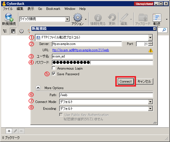This screenshot has width=170, height=142.
Task: Switch to outline browser view icon
Action: coord(5,31)
